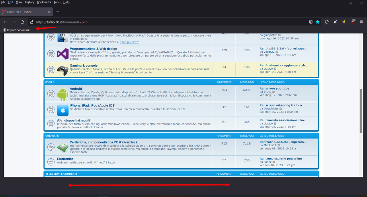
Task: Open the uBlock Origin extension icon
Action: (x=353, y=22)
